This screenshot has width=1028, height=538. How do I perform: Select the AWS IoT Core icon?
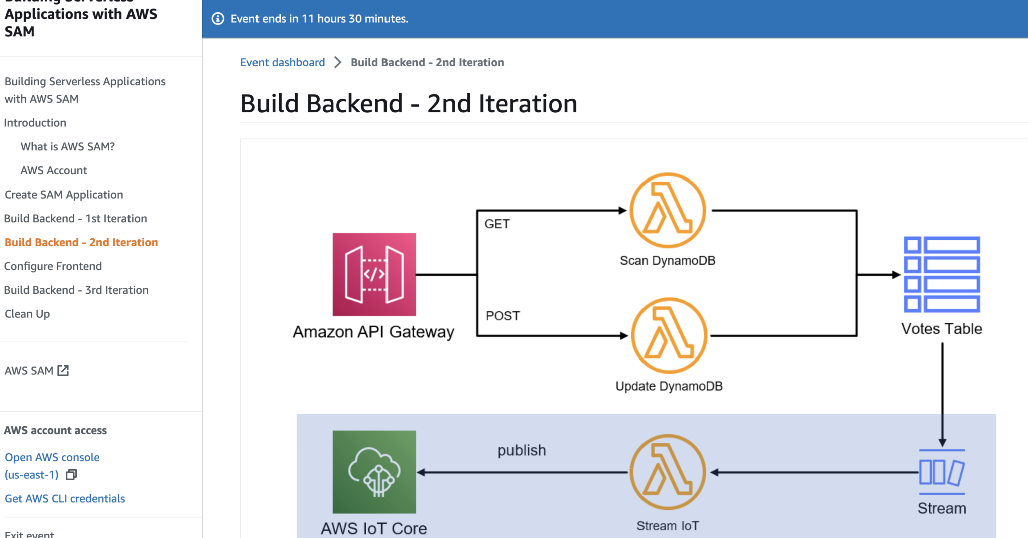pyautogui.click(x=374, y=473)
